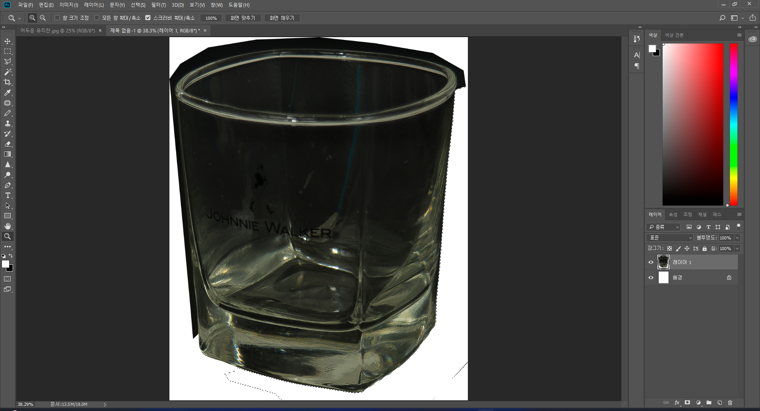Create a new layer
Screen dimensions: 760x411
coord(720,403)
